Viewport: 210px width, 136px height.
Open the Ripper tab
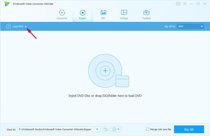pos(83,15)
